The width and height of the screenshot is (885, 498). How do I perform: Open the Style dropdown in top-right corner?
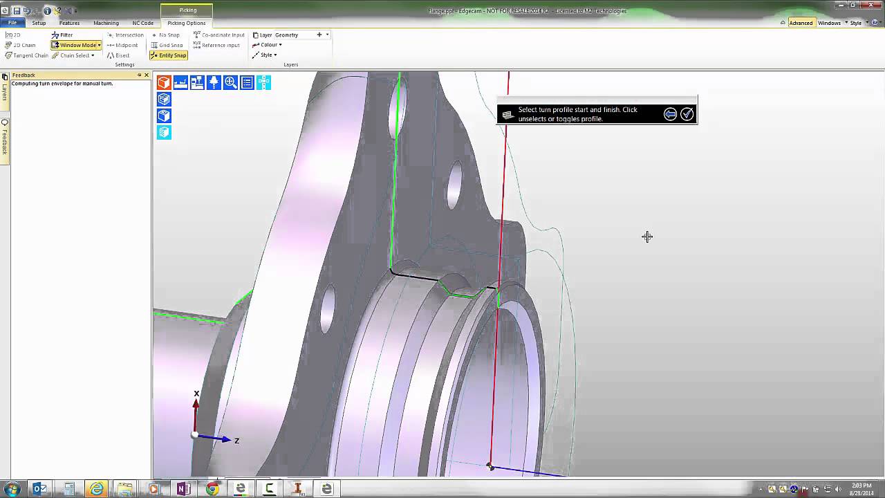858,23
